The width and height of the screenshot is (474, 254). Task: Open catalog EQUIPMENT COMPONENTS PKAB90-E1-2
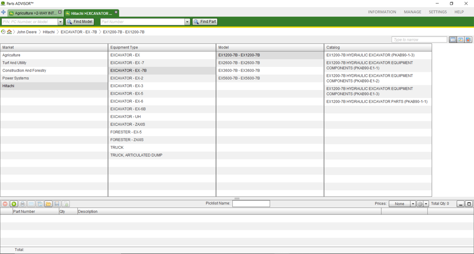[378, 78]
